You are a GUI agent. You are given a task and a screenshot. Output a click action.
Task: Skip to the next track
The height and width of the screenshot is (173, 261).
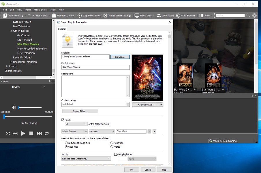(39, 133)
